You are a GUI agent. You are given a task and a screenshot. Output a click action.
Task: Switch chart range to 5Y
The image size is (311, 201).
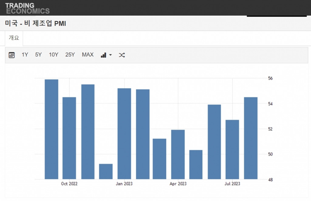[x=39, y=55]
